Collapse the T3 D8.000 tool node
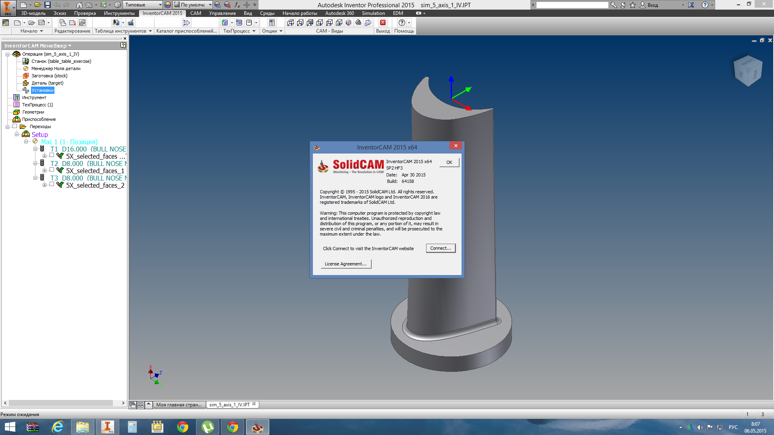This screenshot has height=435, width=774. (x=35, y=178)
